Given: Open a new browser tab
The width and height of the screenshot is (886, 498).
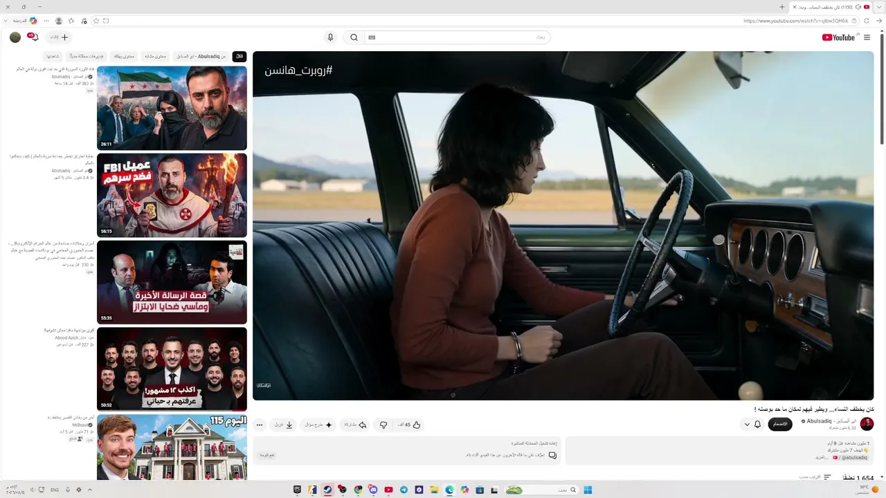Looking at the screenshot, I should click(782, 7).
